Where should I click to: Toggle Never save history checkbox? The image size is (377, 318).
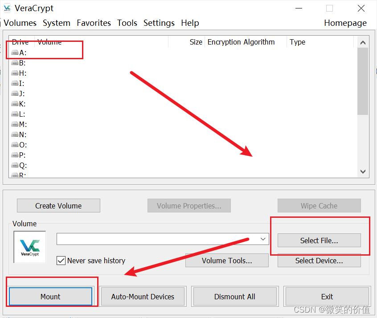pos(61,261)
